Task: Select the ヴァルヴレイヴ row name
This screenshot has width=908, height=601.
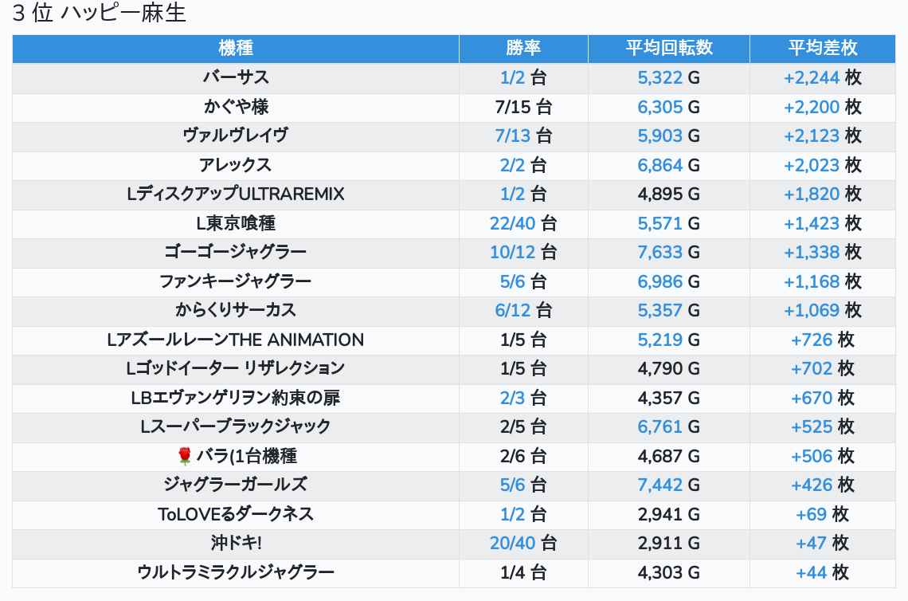Action: pos(236,136)
